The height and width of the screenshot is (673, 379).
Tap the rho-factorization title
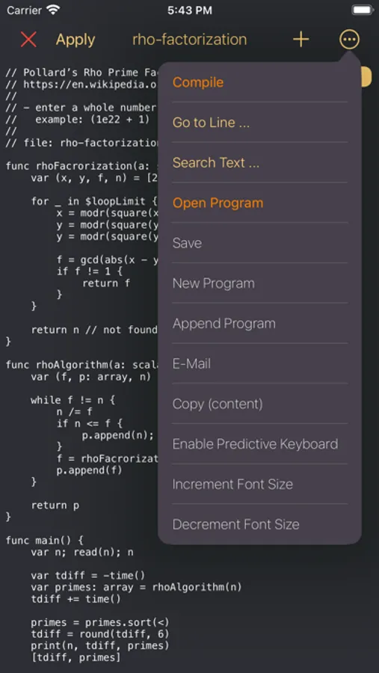click(189, 40)
